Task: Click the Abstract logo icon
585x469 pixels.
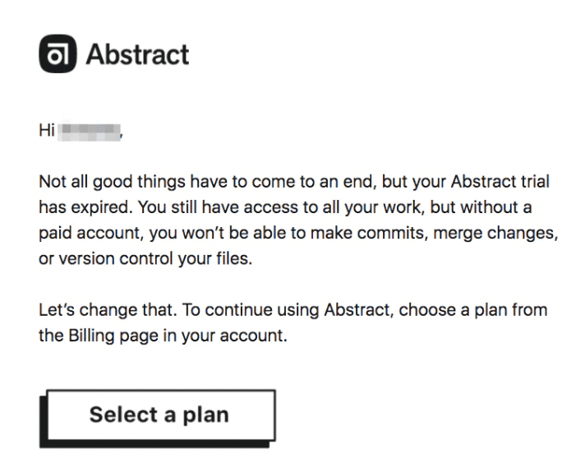Action: pyautogui.click(x=57, y=54)
